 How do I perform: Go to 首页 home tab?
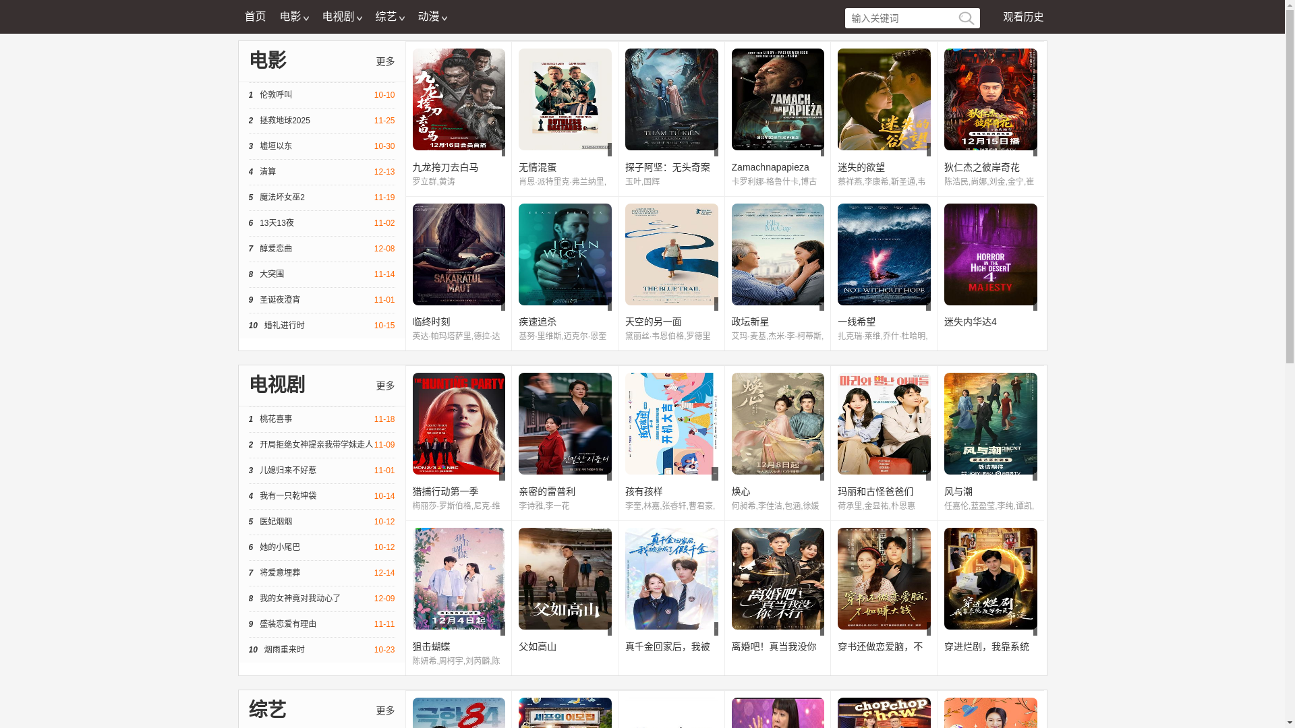pos(255,17)
